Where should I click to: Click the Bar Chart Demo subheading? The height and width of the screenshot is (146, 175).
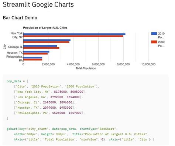[20, 18]
